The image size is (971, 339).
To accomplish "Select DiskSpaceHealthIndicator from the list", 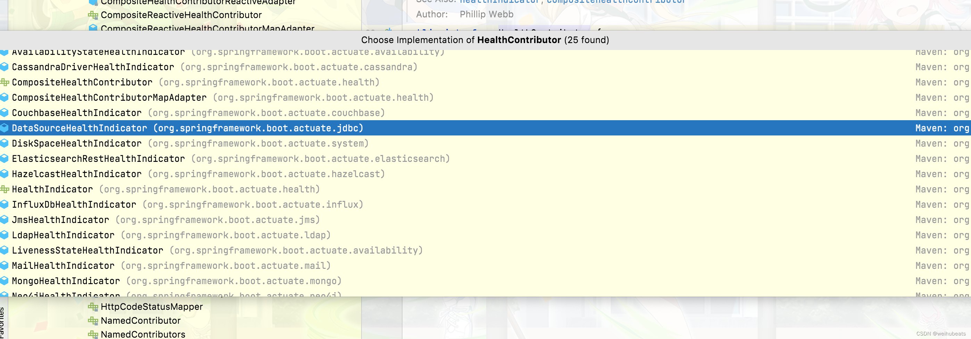I will [485, 143].
